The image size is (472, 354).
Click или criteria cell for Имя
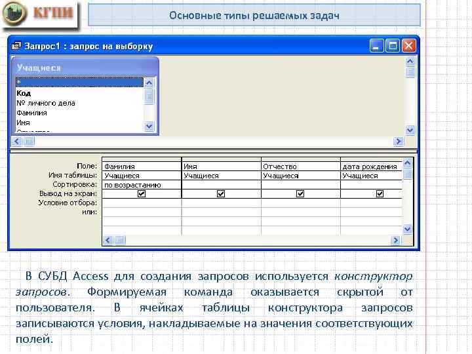point(222,212)
